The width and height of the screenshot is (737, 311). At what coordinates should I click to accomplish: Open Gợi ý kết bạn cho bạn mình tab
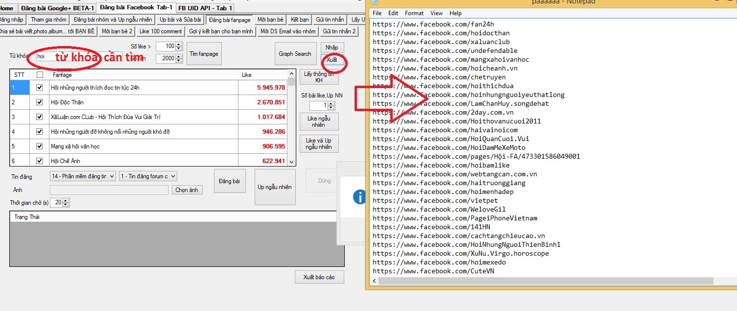click(221, 31)
